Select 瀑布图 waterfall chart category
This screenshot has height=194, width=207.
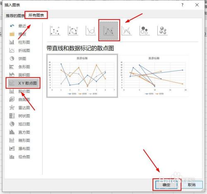point(19,148)
